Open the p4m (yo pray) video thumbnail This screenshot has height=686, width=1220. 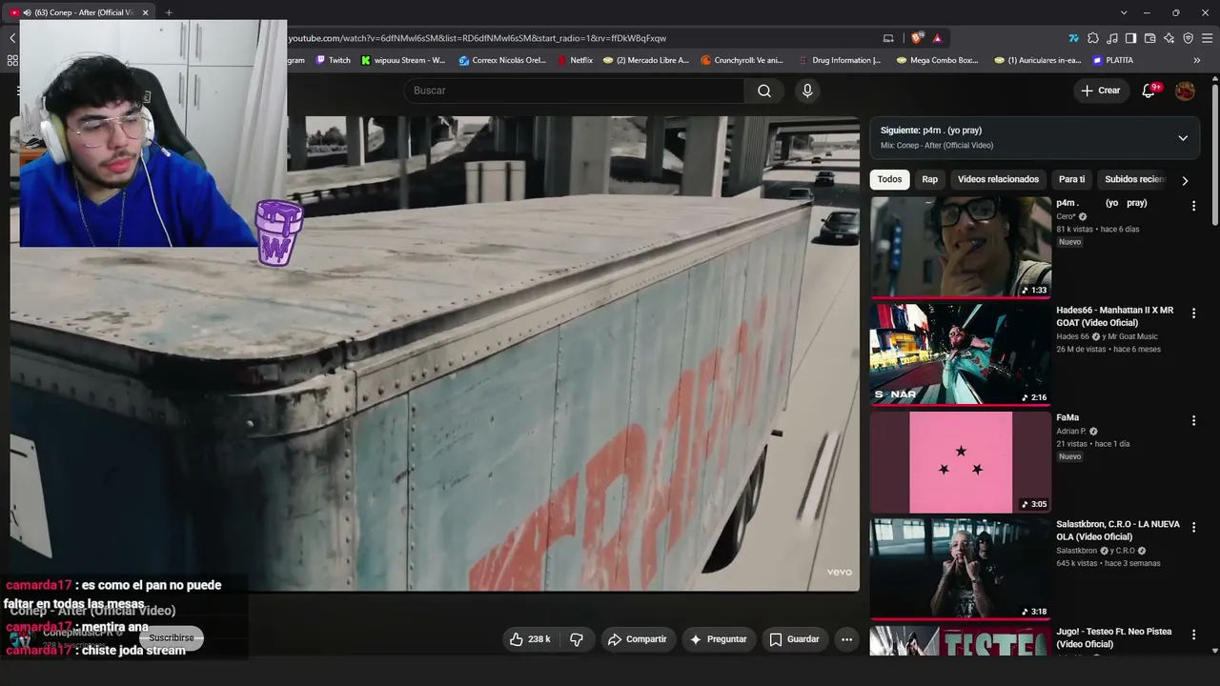tap(961, 247)
